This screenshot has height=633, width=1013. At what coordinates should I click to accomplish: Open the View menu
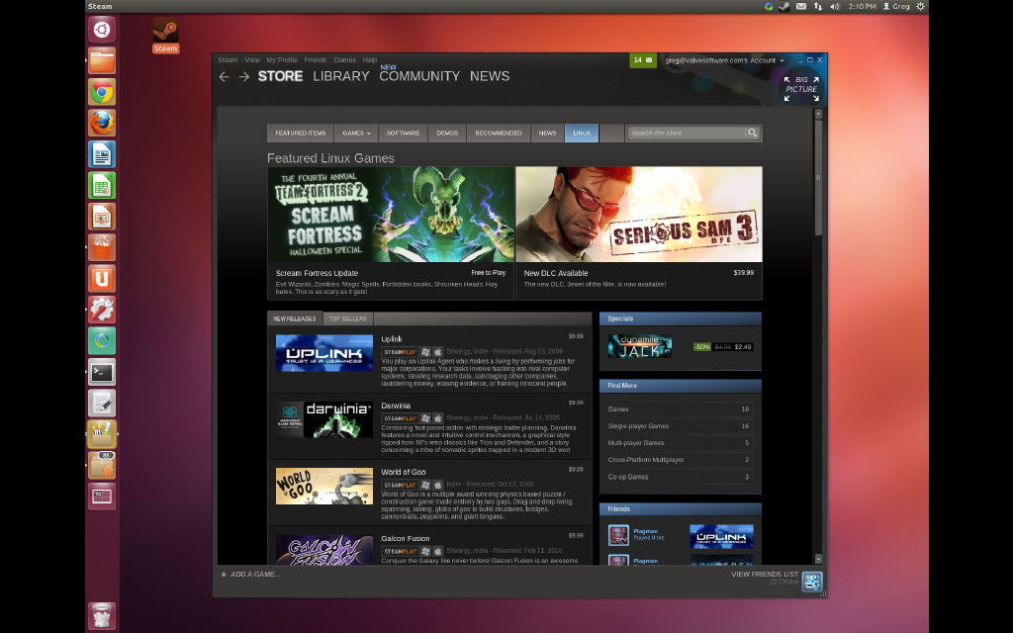(252, 60)
